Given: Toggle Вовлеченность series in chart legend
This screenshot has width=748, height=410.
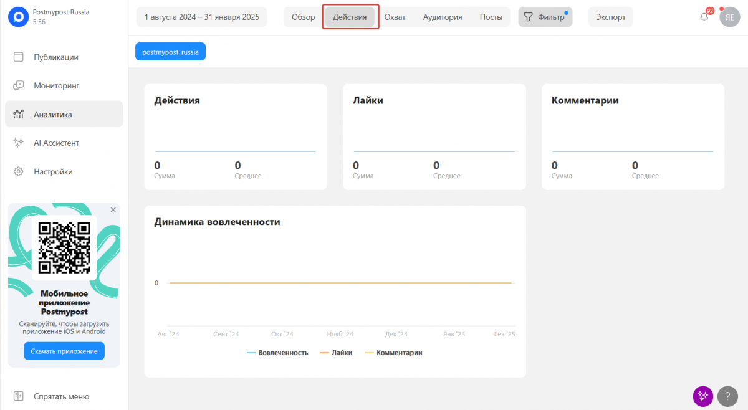Looking at the screenshot, I should [x=277, y=353].
